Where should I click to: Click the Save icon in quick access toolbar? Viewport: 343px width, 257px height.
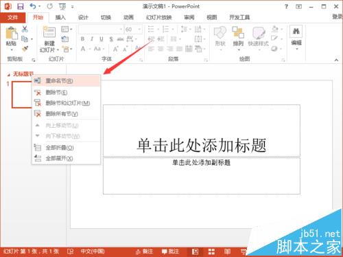(21, 6)
